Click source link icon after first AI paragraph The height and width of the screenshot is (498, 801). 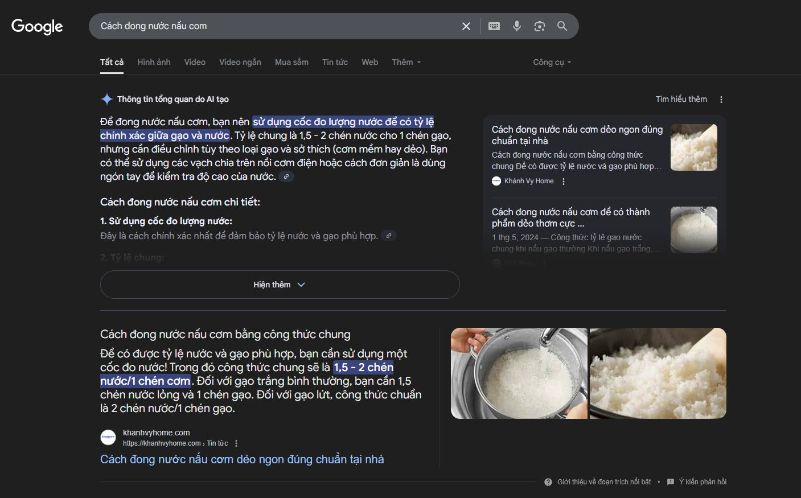point(286,176)
